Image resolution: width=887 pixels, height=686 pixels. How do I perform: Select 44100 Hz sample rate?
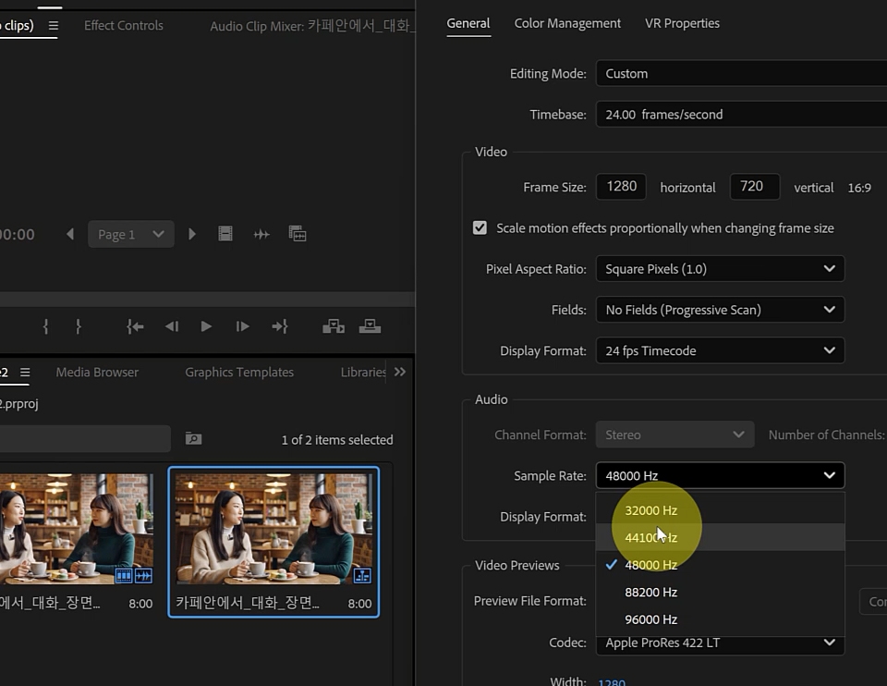[x=720, y=537]
